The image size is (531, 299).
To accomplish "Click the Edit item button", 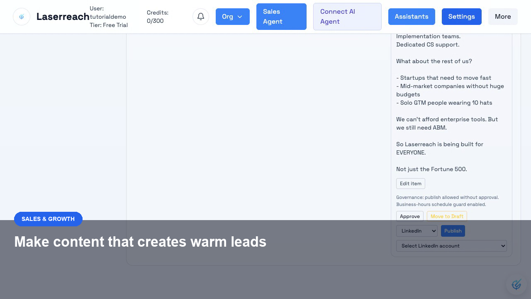I will tap(411, 184).
